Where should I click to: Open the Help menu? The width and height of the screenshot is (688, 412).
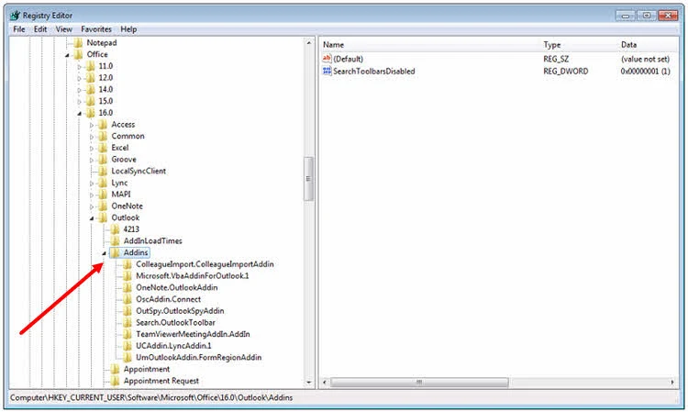(128, 29)
